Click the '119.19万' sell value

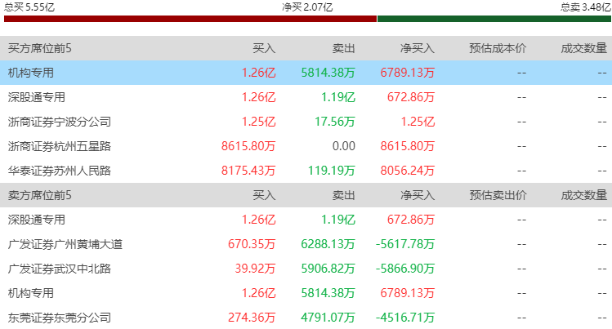click(x=332, y=171)
